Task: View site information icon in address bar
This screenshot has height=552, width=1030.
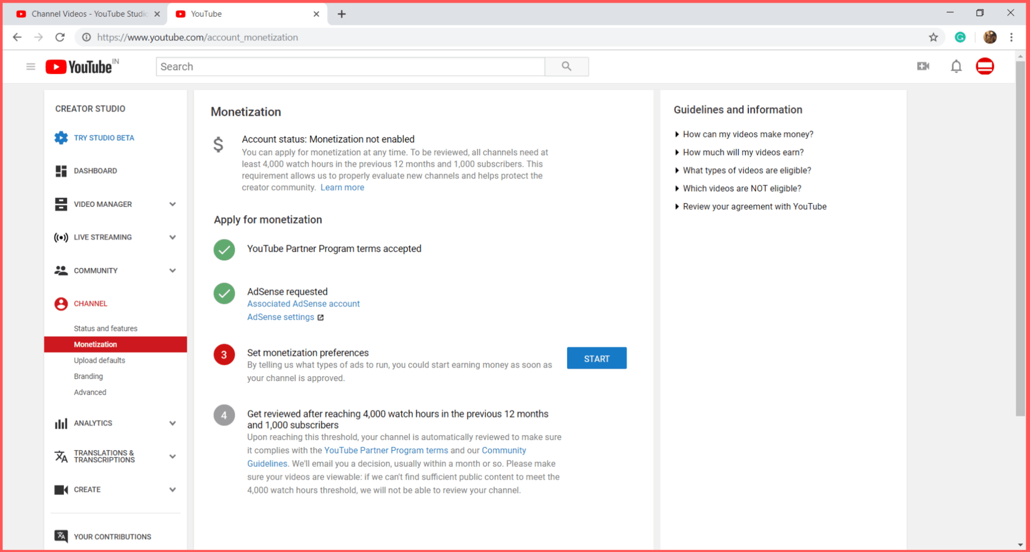Action: 86,37
